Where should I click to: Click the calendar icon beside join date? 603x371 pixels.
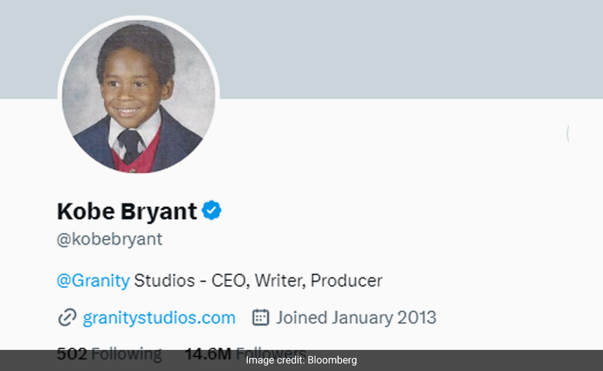[260, 318]
